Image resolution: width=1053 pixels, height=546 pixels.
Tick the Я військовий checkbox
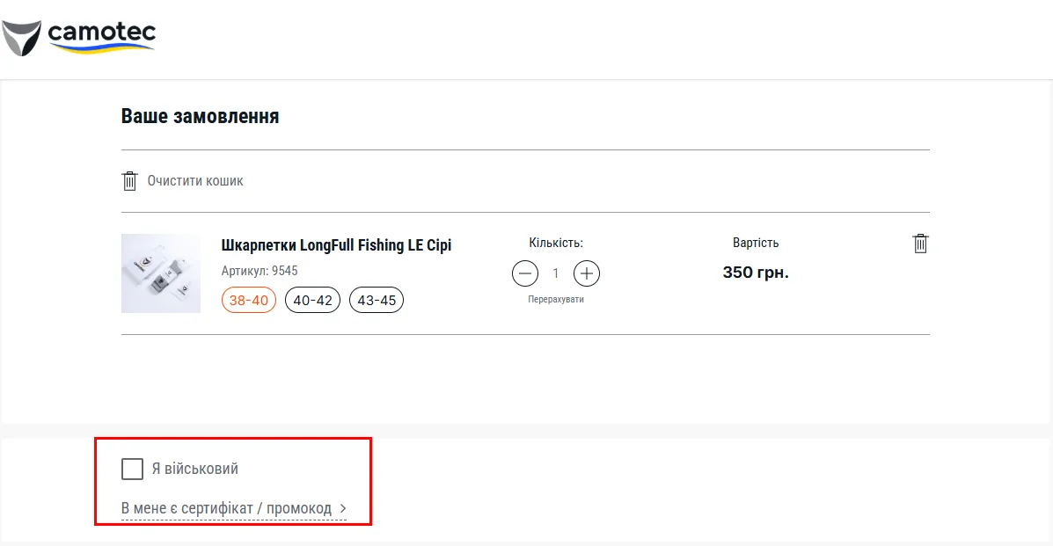132,469
